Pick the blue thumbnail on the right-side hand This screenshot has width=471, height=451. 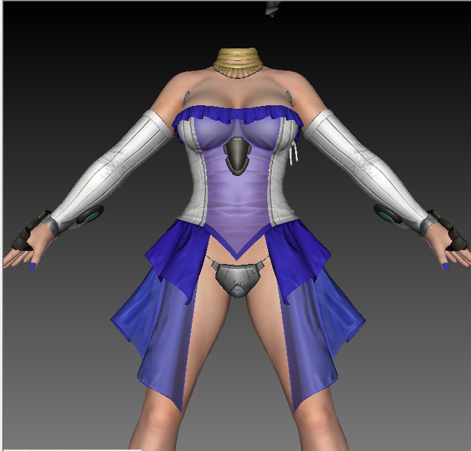click(x=445, y=265)
